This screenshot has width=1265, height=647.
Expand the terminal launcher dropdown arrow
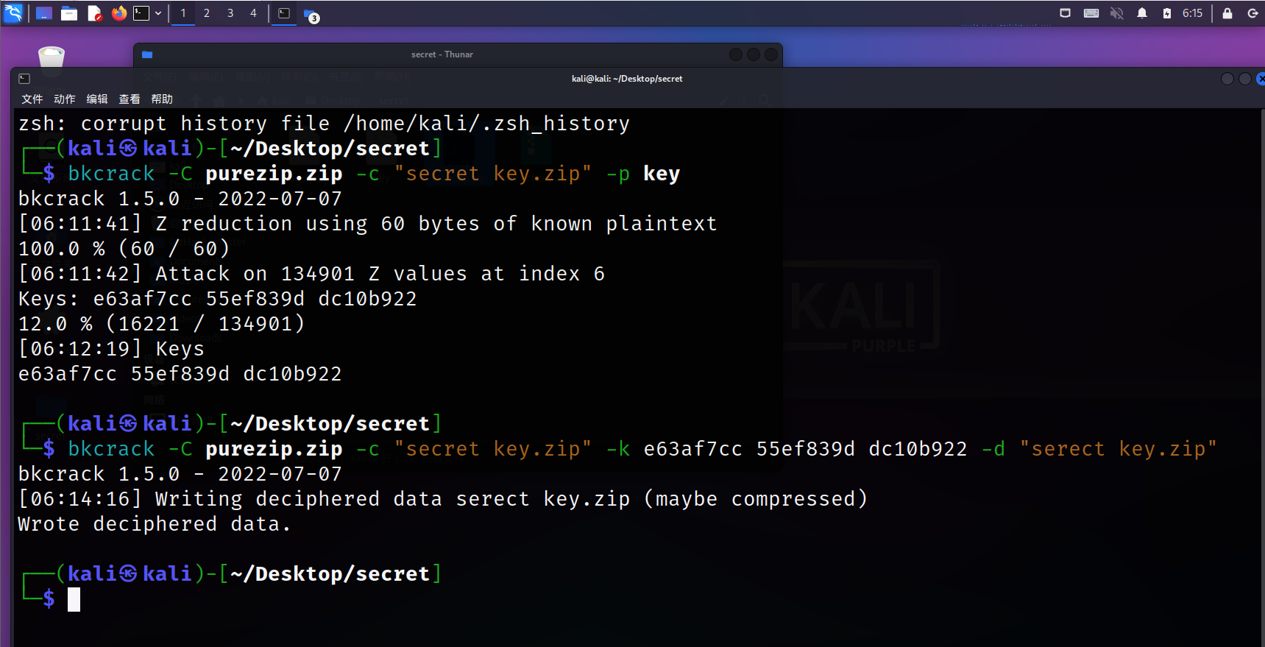[157, 13]
